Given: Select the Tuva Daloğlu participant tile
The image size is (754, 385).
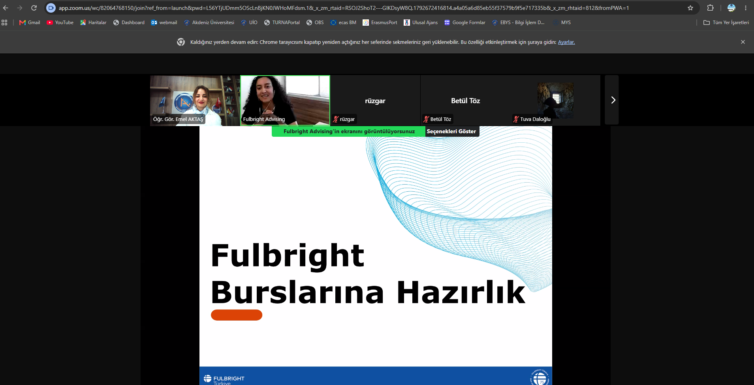Looking at the screenshot, I should pos(555,100).
